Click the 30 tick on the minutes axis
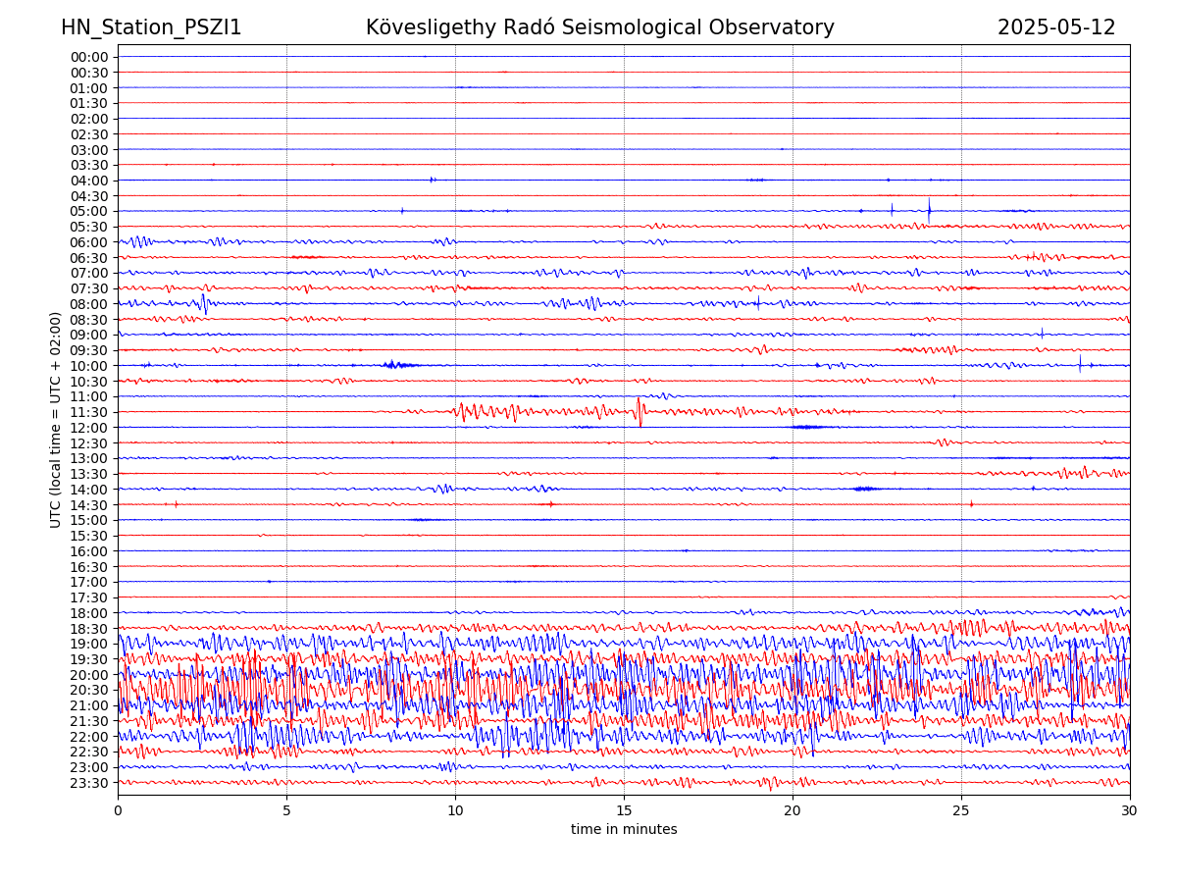Viewport: 1177px width, 883px height. [x=1130, y=810]
